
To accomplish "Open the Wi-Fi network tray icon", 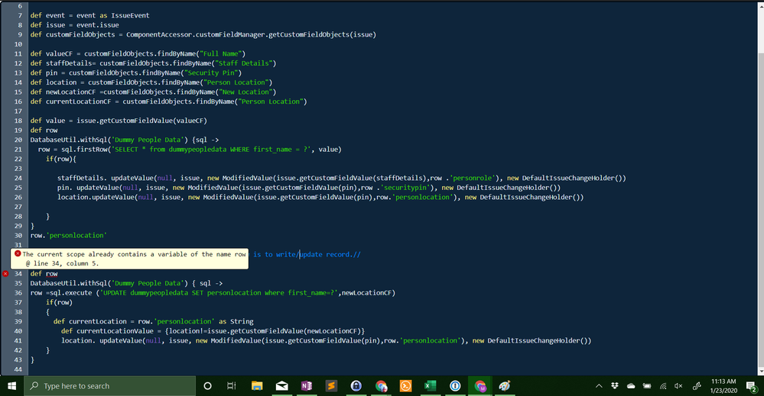I will click(663, 386).
